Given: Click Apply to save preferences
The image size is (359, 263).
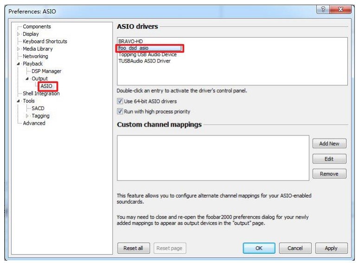Looking at the screenshot, I should pos(331,248).
